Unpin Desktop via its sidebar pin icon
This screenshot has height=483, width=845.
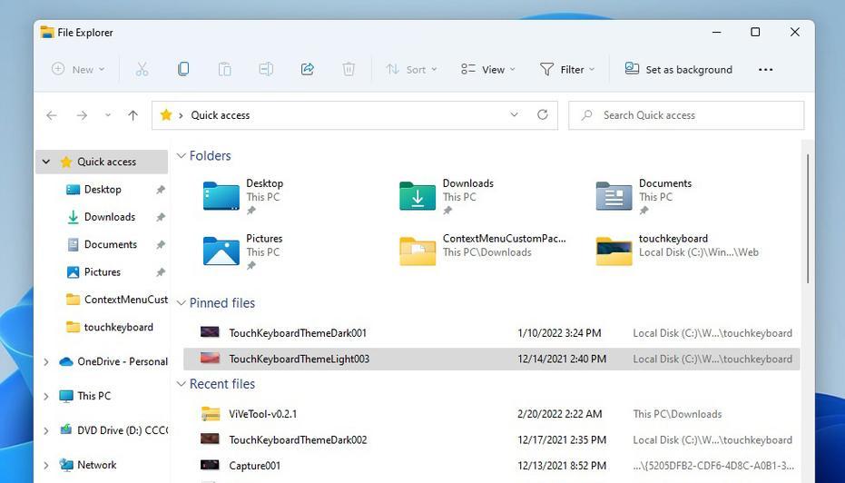160,190
